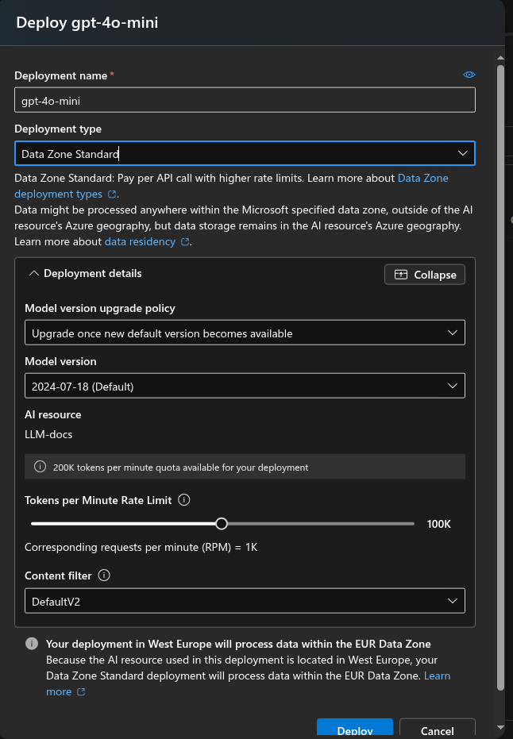Image resolution: width=513 pixels, height=739 pixels.
Task: Click the info icon beside the West Europe notice
Action: (x=31, y=644)
